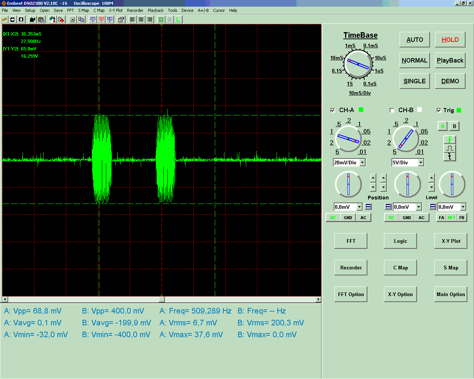Open the trigger Level 0,0mV dropdown
Screen dimensions: 474x379
tap(463, 207)
